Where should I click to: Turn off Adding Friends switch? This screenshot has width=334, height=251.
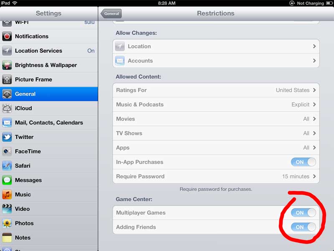[304, 227]
